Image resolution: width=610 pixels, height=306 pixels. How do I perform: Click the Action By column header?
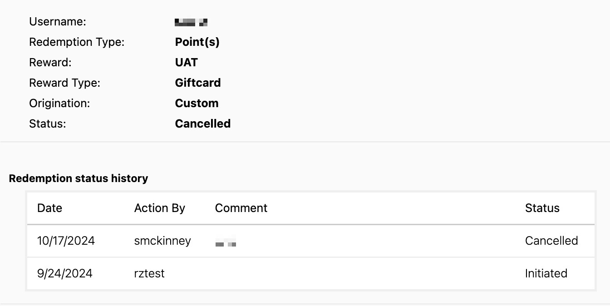[160, 208]
